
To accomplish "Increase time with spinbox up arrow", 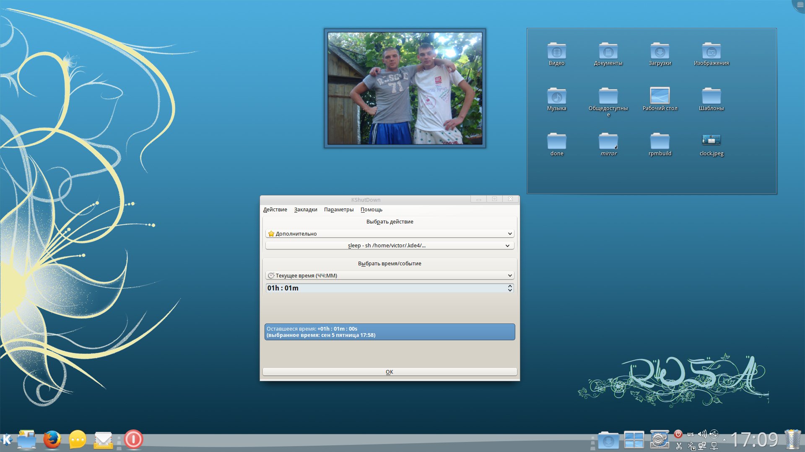I will 510,286.
